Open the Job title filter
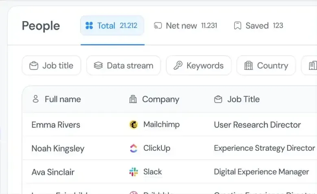 (x=51, y=66)
